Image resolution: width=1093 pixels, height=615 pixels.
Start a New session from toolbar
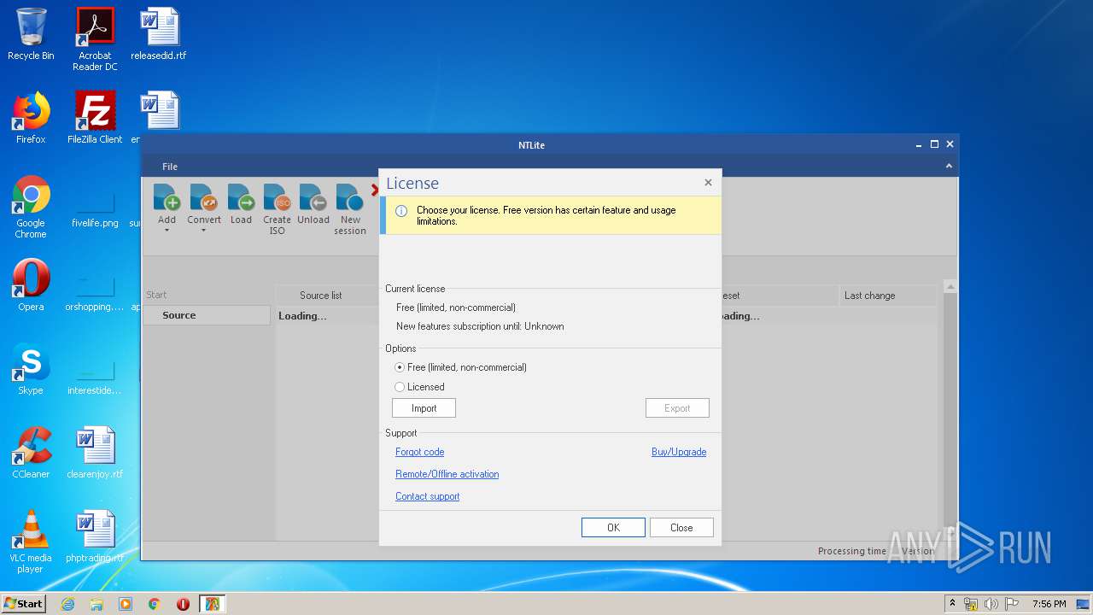click(350, 210)
